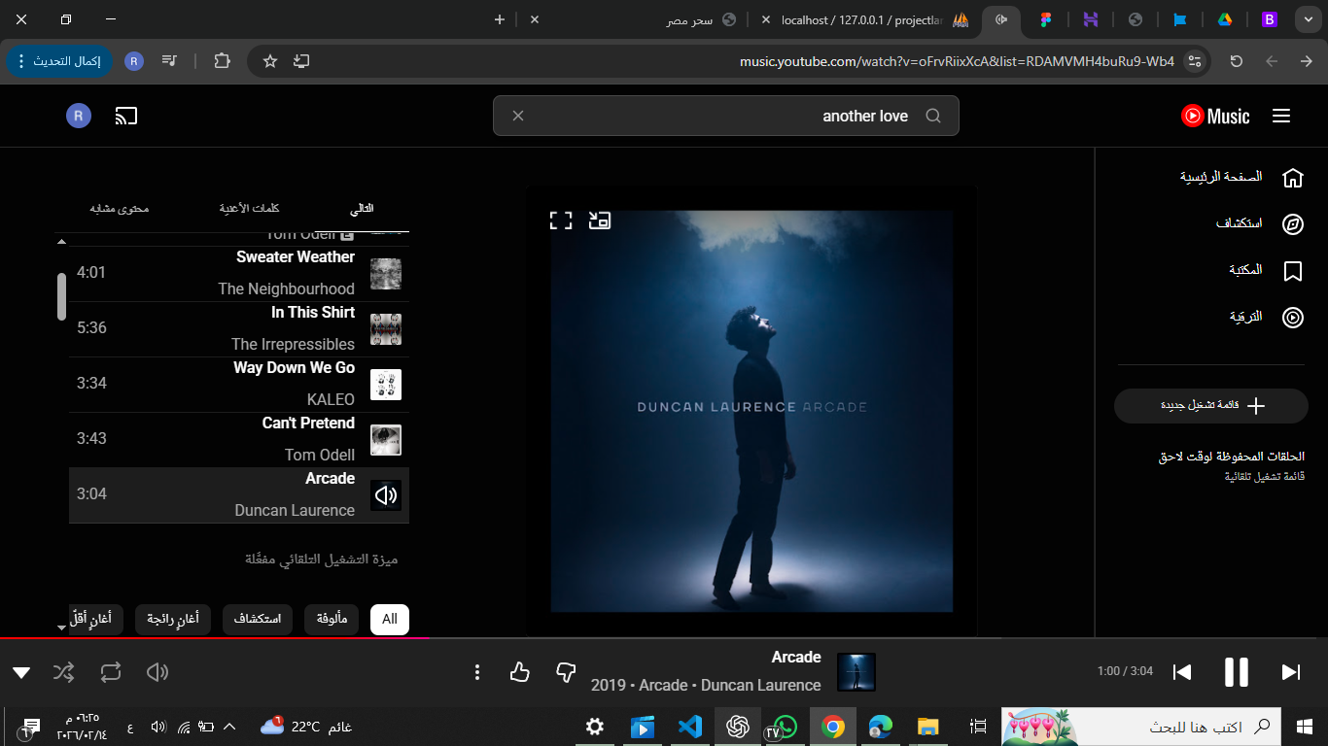Image resolution: width=1328 pixels, height=746 pixels.
Task: Toggle shuffle in the player bar
Action: (63, 672)
